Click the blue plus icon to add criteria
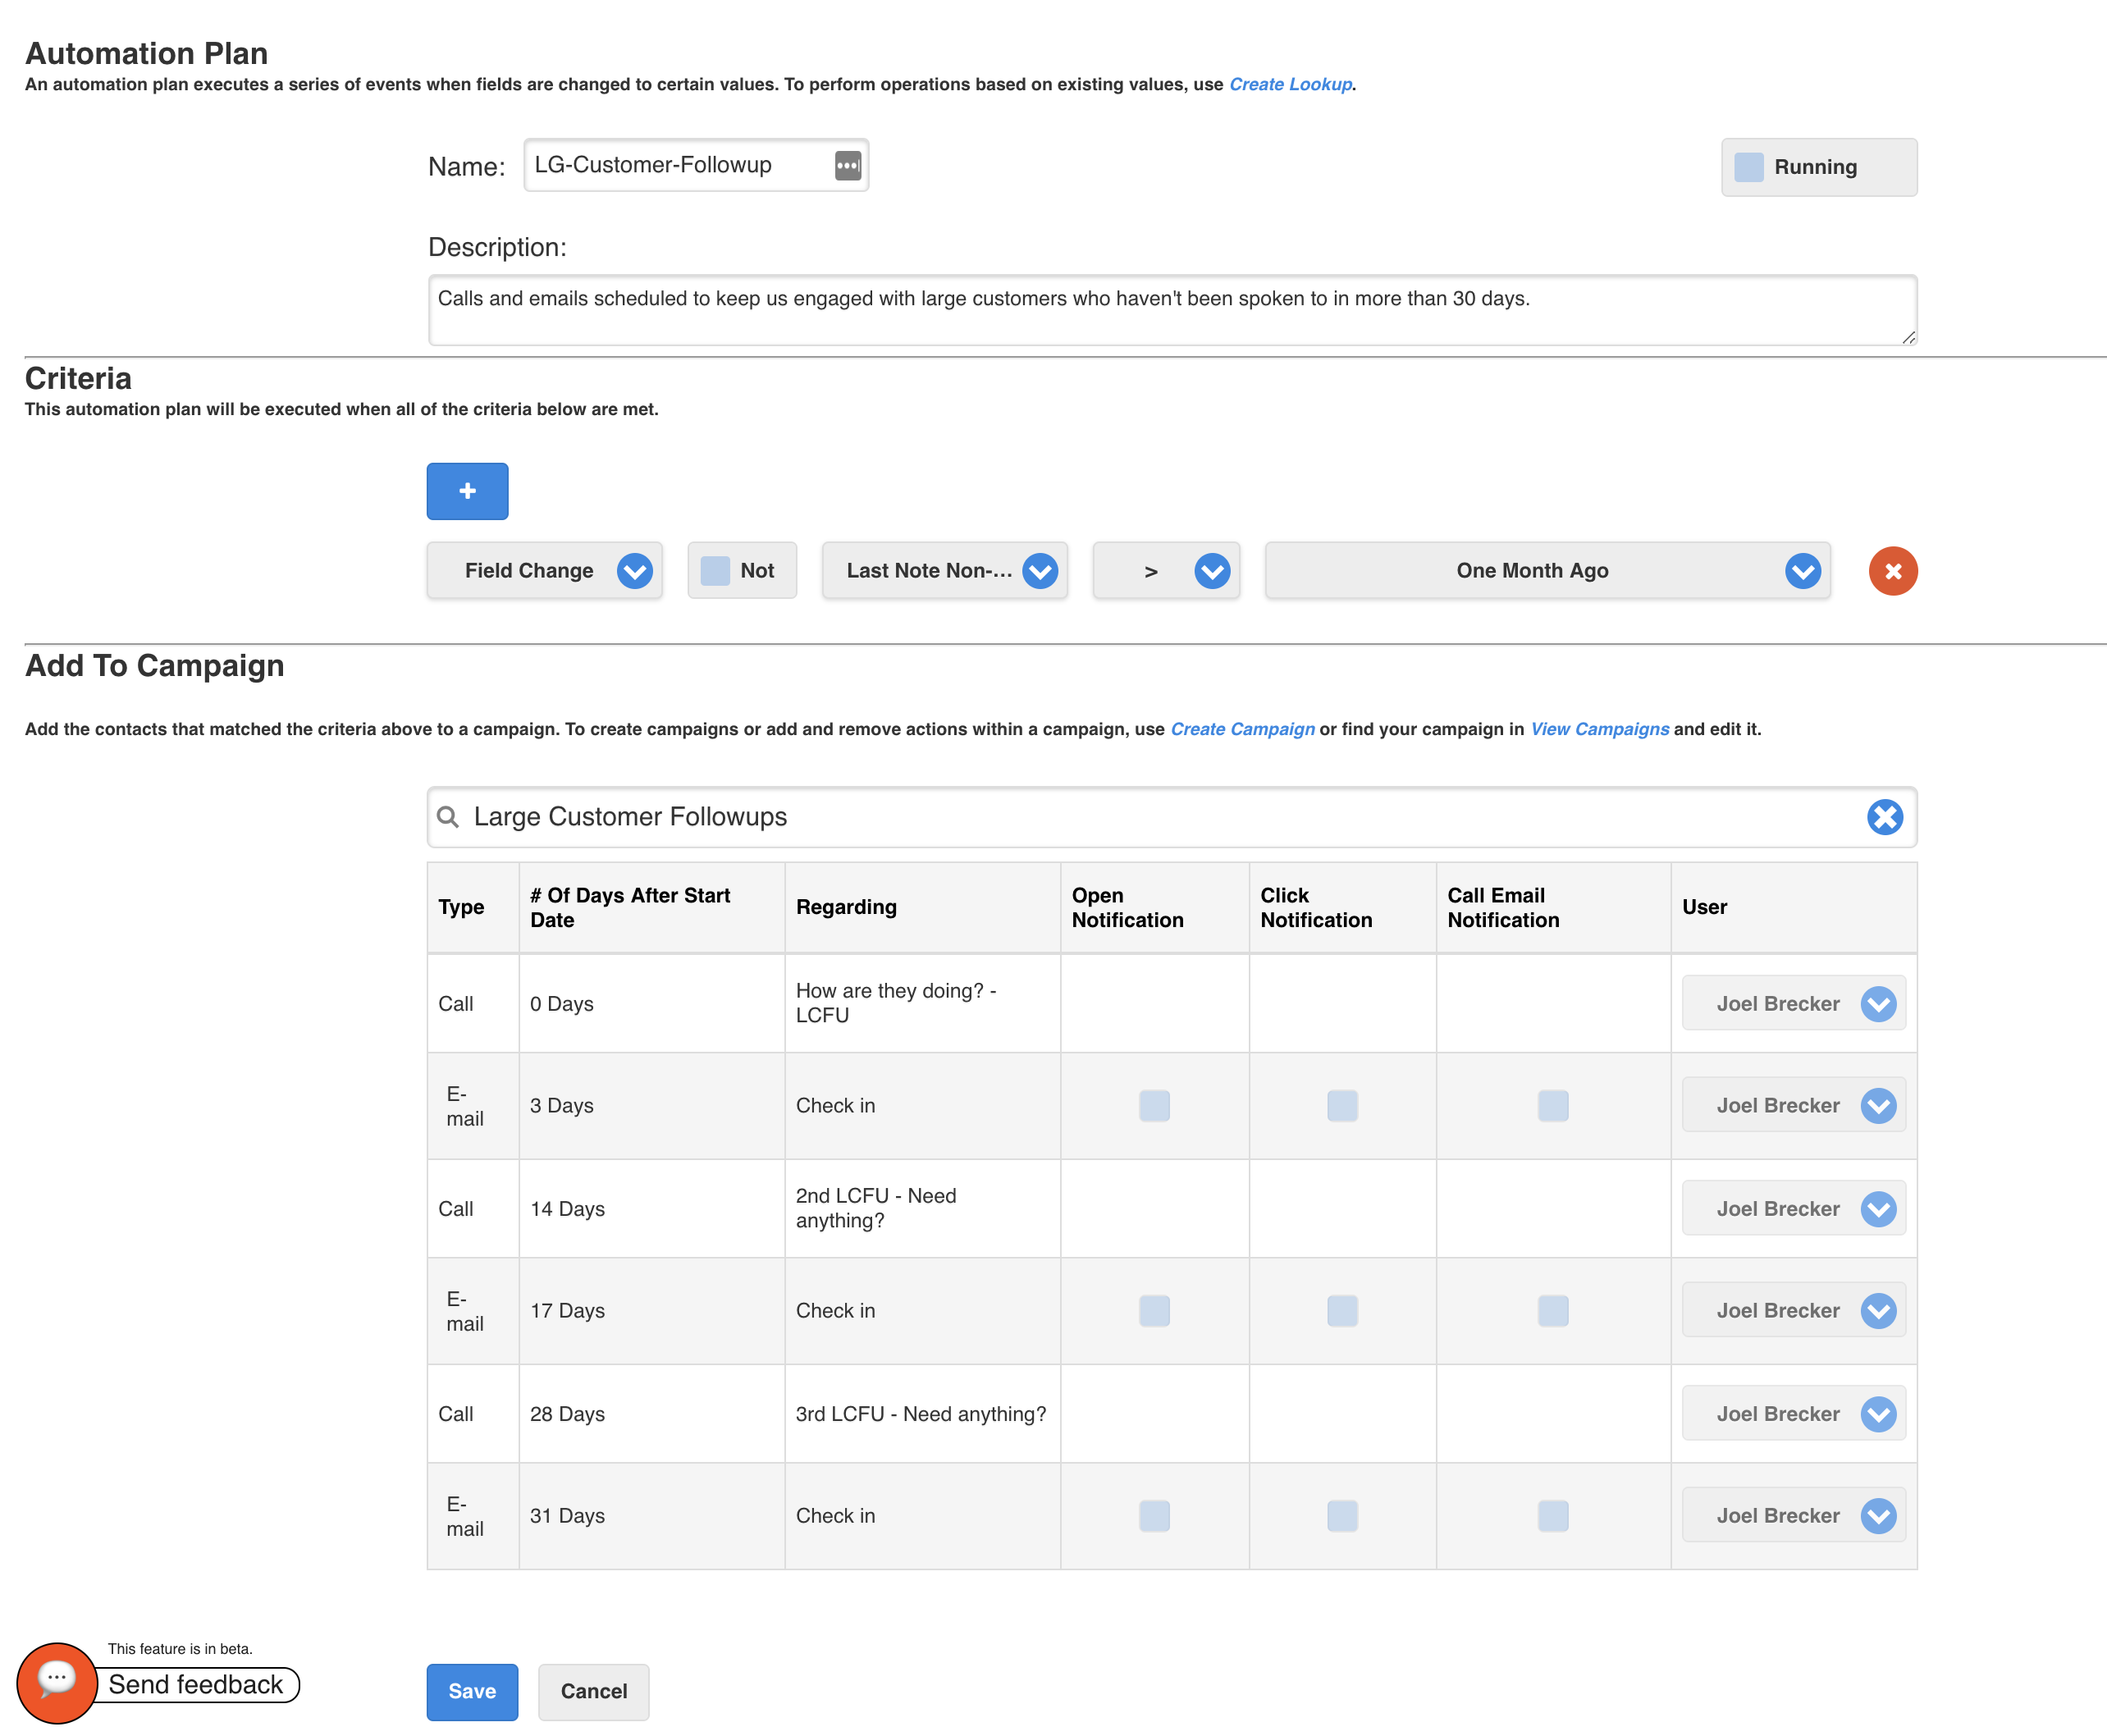Screen dimensions: 2107x1736 point(465,490)
